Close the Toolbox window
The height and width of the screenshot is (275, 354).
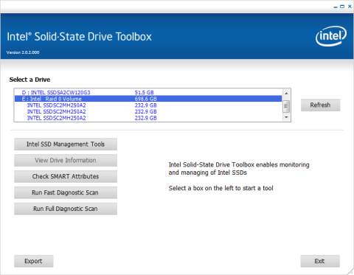point(350,7)
